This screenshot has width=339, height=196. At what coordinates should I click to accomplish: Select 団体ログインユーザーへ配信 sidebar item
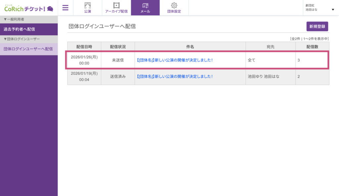coord(28,49)
